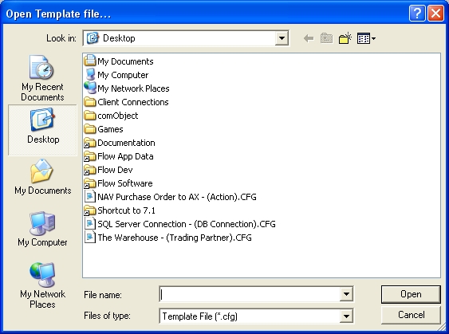Choose The Warehouse Trading Partner CFG file

(x=168, y=238)
